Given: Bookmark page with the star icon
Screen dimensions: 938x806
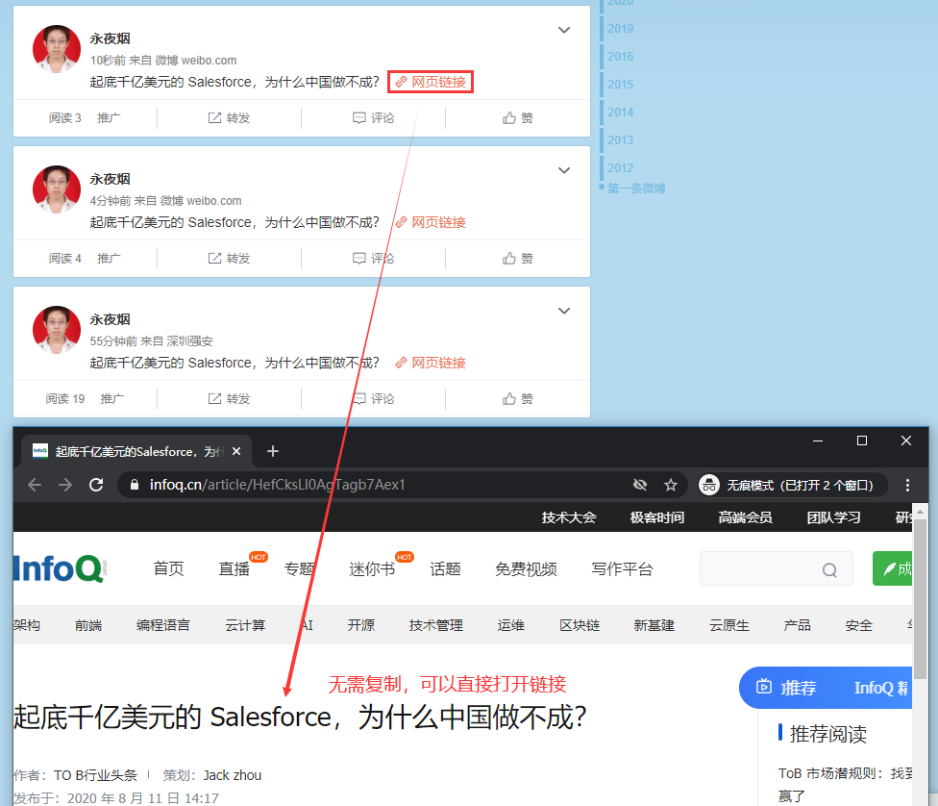Looking at the screenshot, I should click(x=671, y=485).
